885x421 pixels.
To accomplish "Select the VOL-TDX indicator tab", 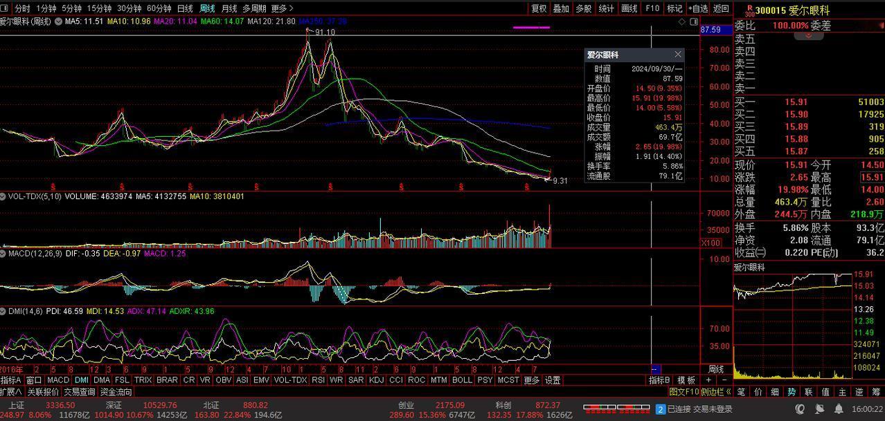I will [290, 380].
